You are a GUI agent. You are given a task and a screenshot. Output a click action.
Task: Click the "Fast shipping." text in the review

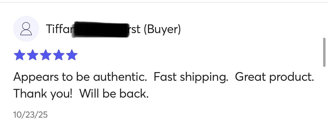[x=191, y=77]
